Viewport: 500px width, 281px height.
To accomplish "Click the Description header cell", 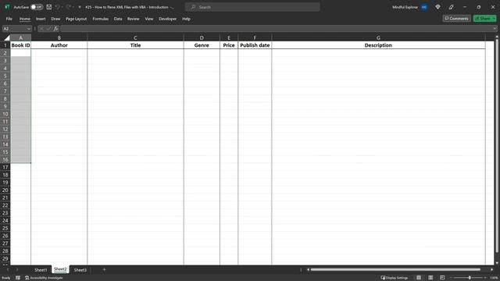I will tap(378, 45).
